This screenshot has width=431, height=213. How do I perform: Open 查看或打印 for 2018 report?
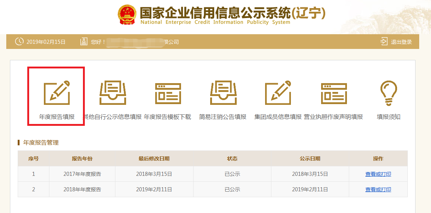click(378, 189)
